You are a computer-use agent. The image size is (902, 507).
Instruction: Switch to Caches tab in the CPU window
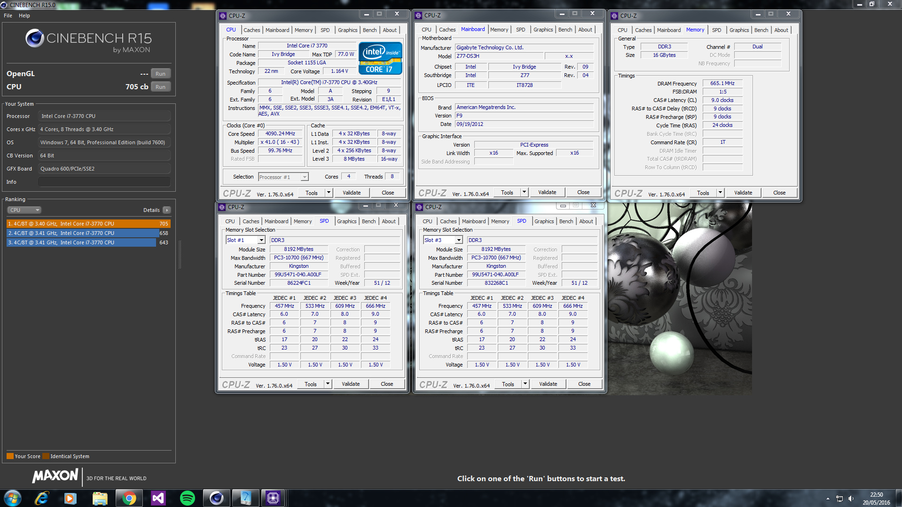(251, 30)
